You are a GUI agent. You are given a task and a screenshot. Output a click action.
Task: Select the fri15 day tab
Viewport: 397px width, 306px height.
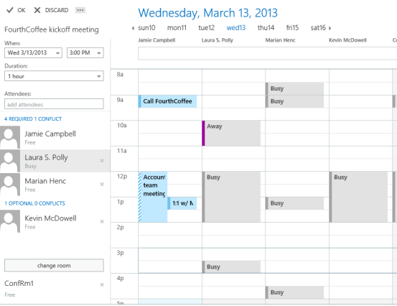click(x=292, y=27)
